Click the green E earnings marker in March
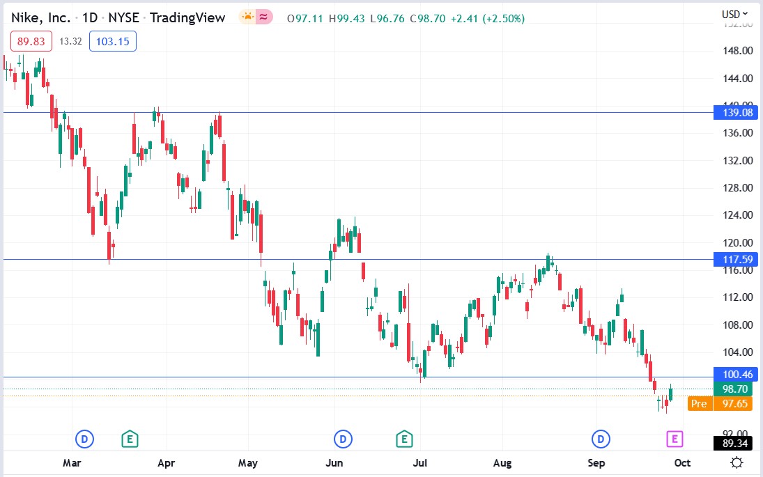The height and width of the screenshot is (477, 763). [x=130, y=439]
